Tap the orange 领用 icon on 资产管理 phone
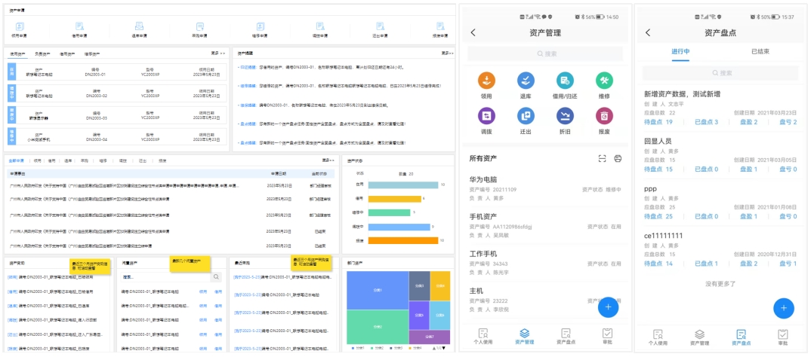Viewport: 811px width, 357px height. click(487, 80)
